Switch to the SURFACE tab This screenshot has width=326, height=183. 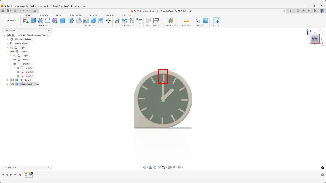44,15
